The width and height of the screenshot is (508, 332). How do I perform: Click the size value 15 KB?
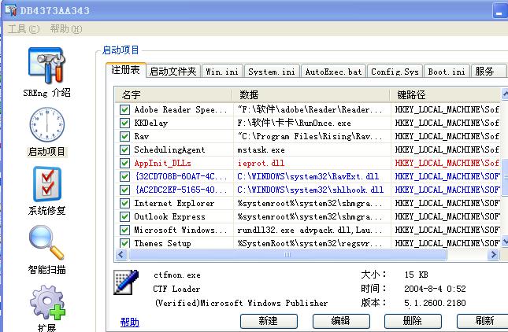click(x=417, y=275)
